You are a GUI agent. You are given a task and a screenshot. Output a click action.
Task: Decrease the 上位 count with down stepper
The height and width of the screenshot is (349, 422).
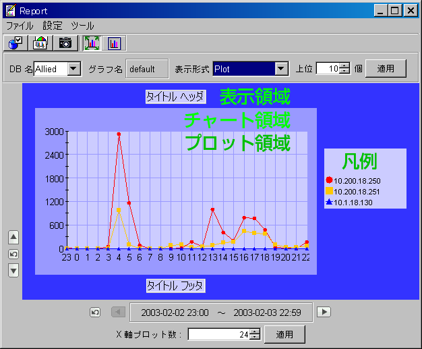tap(344, 71)
